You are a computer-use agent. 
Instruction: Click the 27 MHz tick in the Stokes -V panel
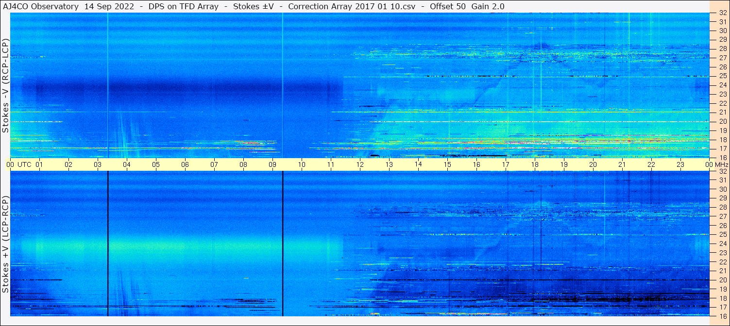pos(722,58)
